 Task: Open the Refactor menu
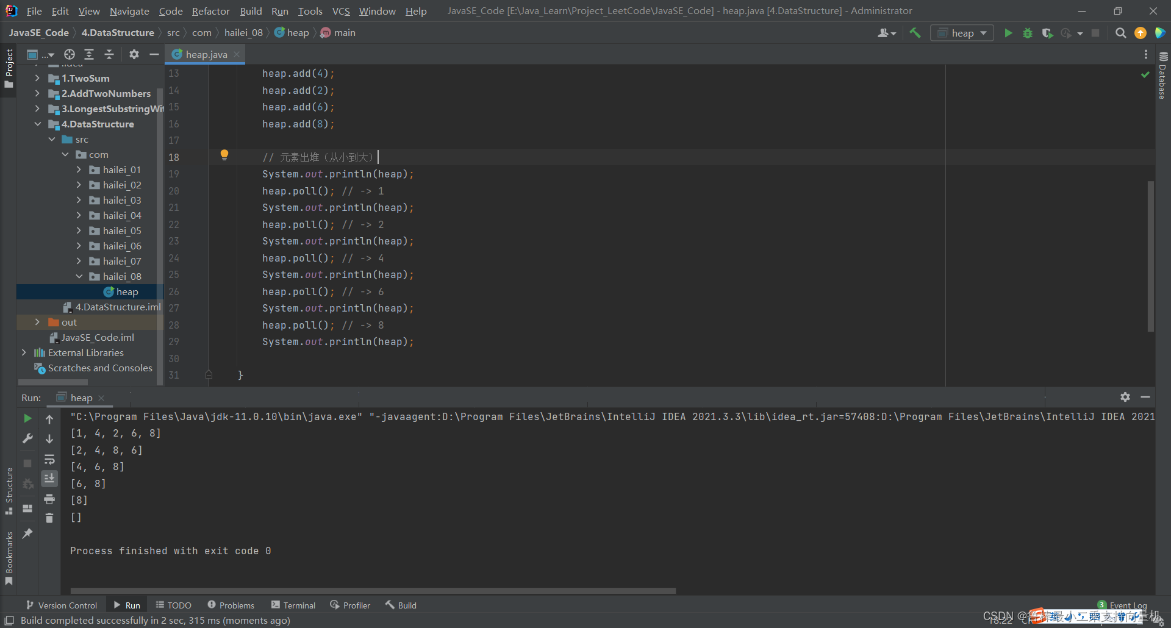point(210,11)
